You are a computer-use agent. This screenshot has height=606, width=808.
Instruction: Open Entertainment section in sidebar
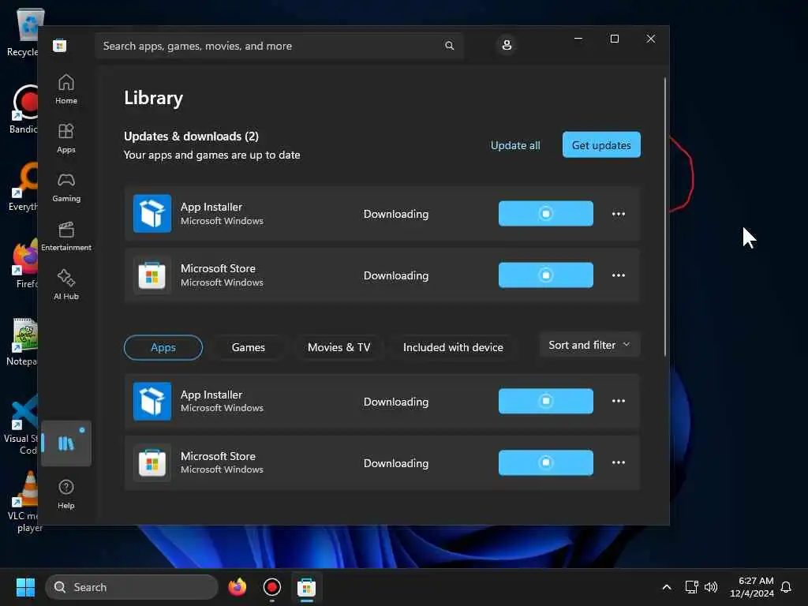66,237
